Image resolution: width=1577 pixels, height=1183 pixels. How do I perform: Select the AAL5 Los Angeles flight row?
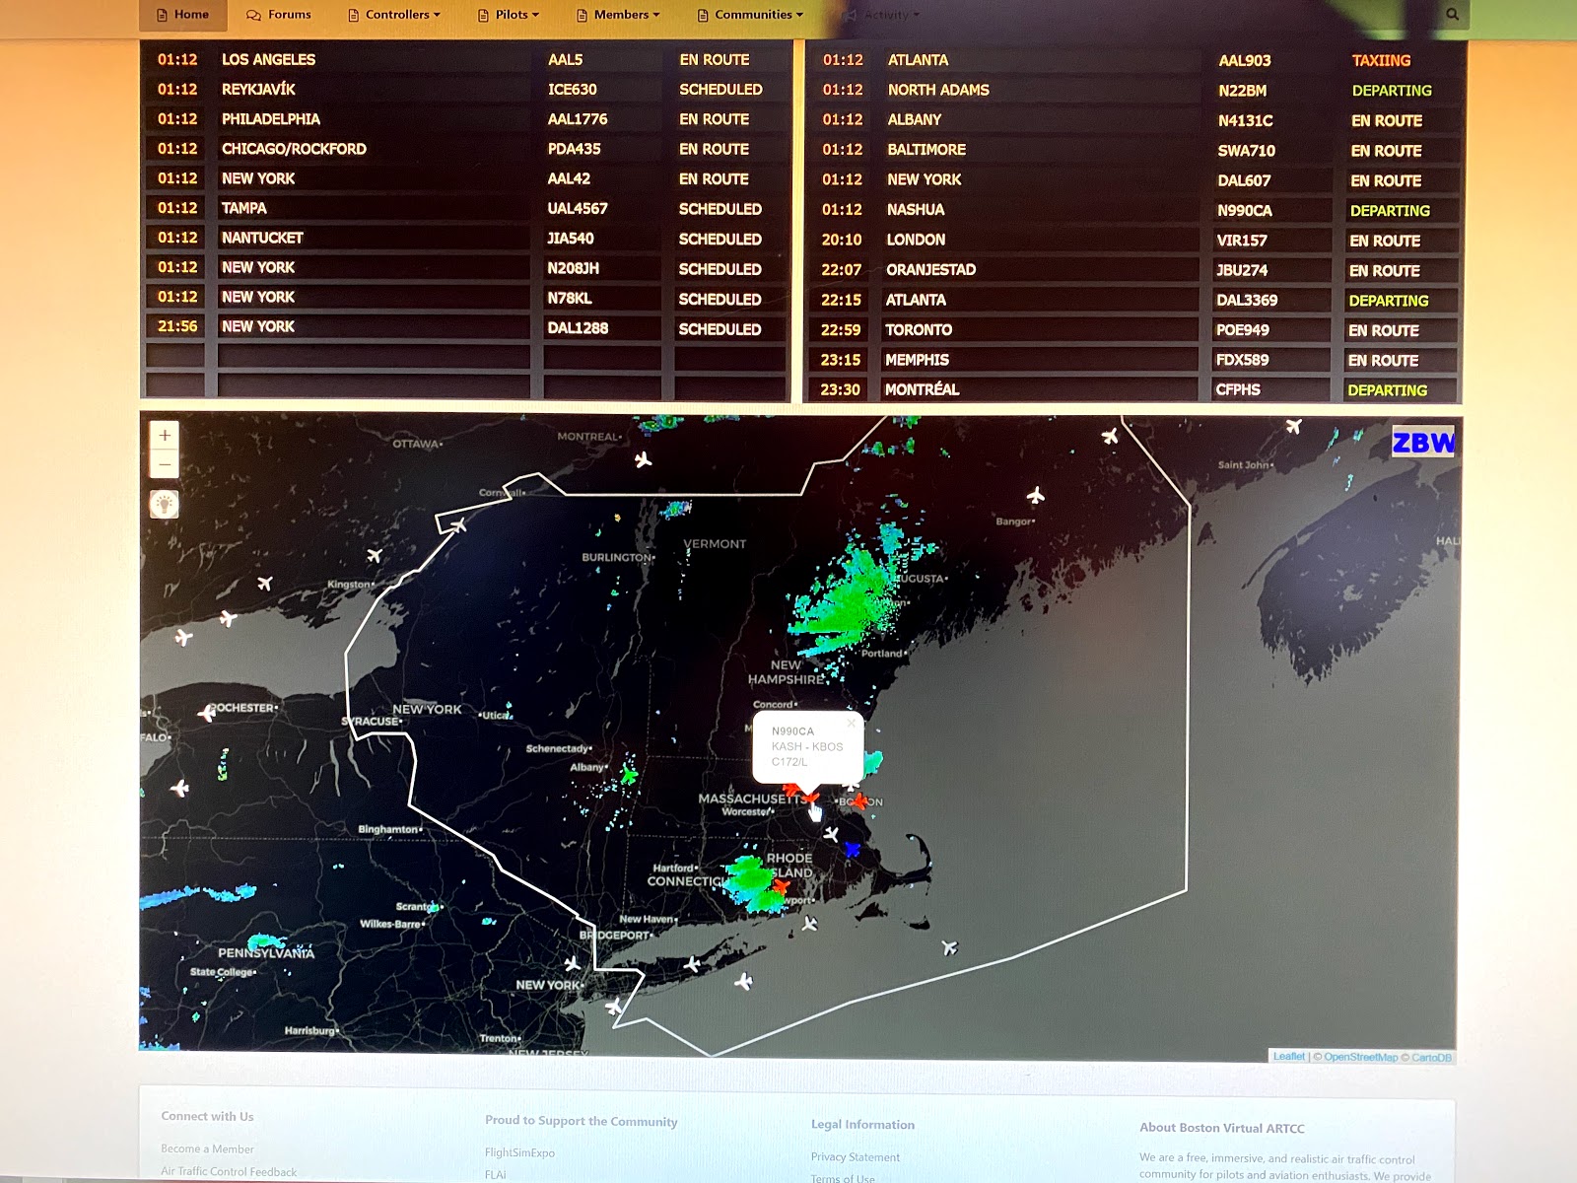click(465, 59)
